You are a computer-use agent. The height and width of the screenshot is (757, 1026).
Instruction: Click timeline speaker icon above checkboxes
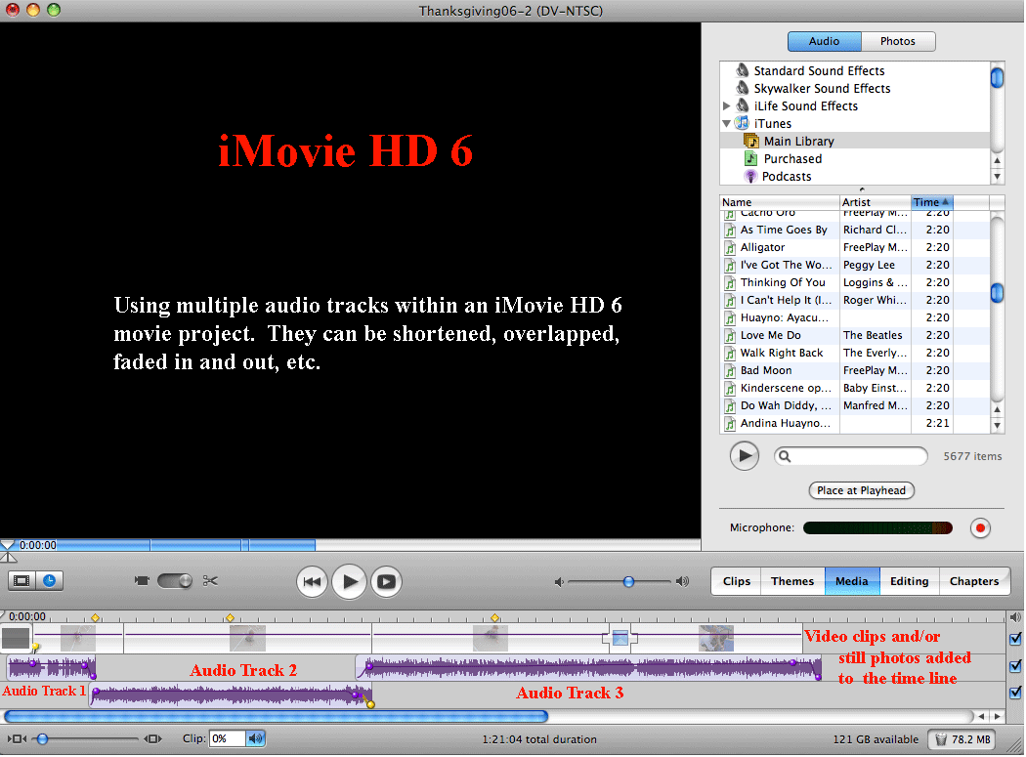pyautogui.click(x=1015, y=617)
